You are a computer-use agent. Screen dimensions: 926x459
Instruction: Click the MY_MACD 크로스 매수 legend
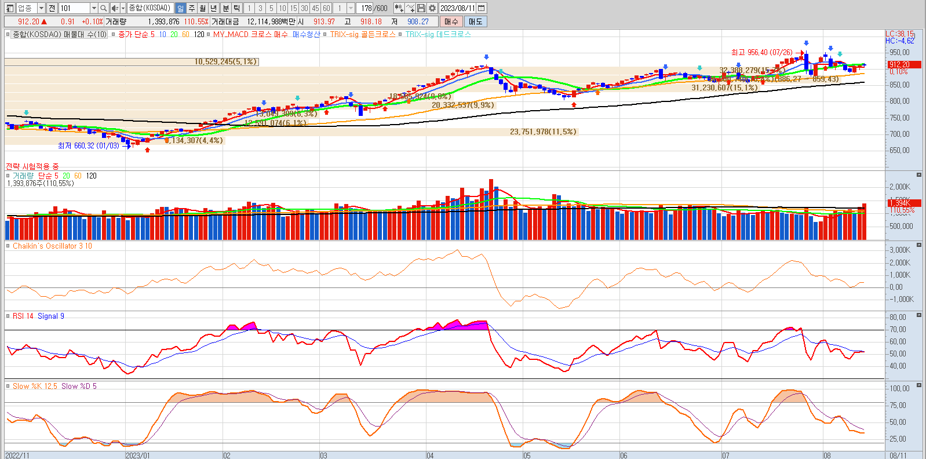tap(250, 34)
